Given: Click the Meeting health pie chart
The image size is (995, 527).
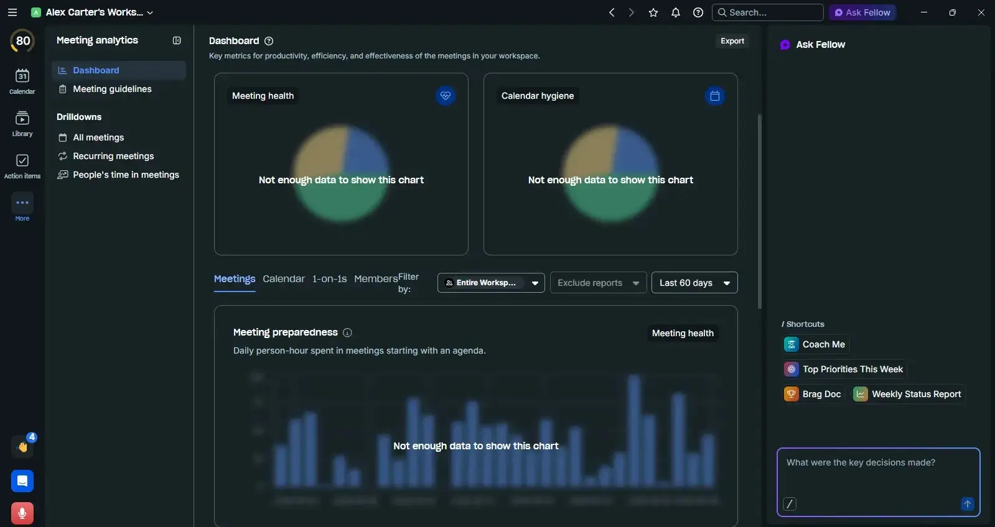Looking at the screenshot, I should 341,173.
